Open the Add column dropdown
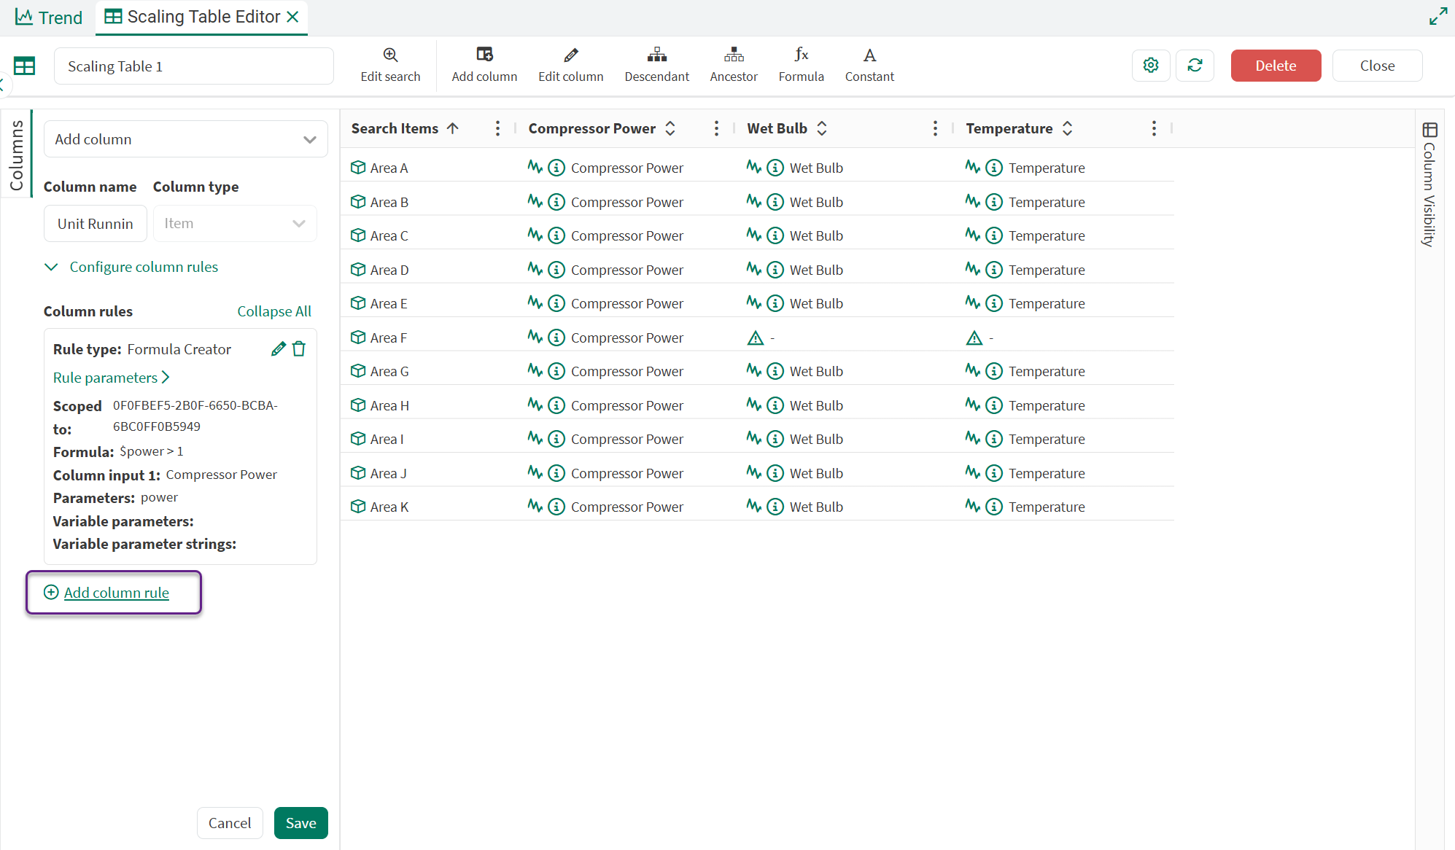This screenshot has height=850, width=1455. coord(186,139)
